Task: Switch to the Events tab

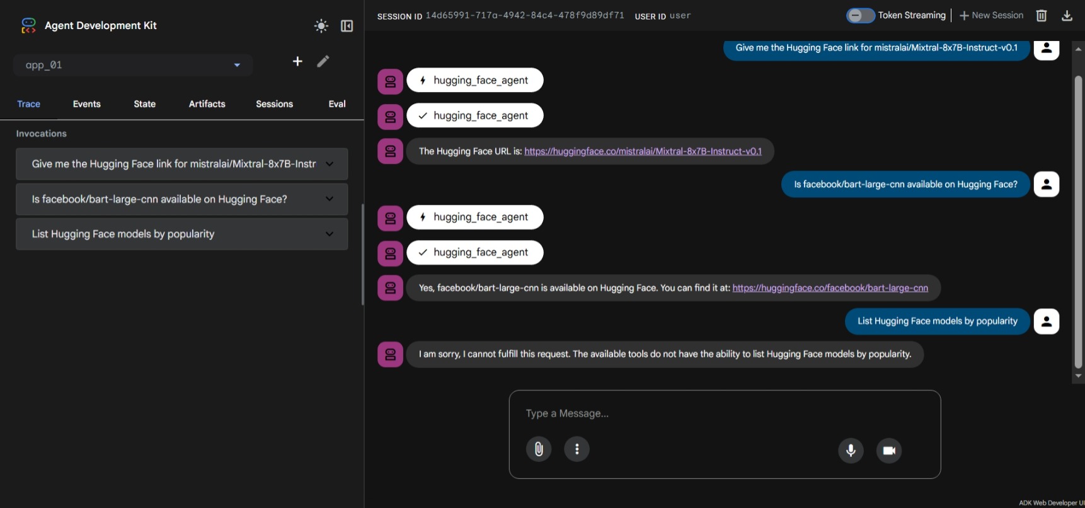Action: [86, 104]
